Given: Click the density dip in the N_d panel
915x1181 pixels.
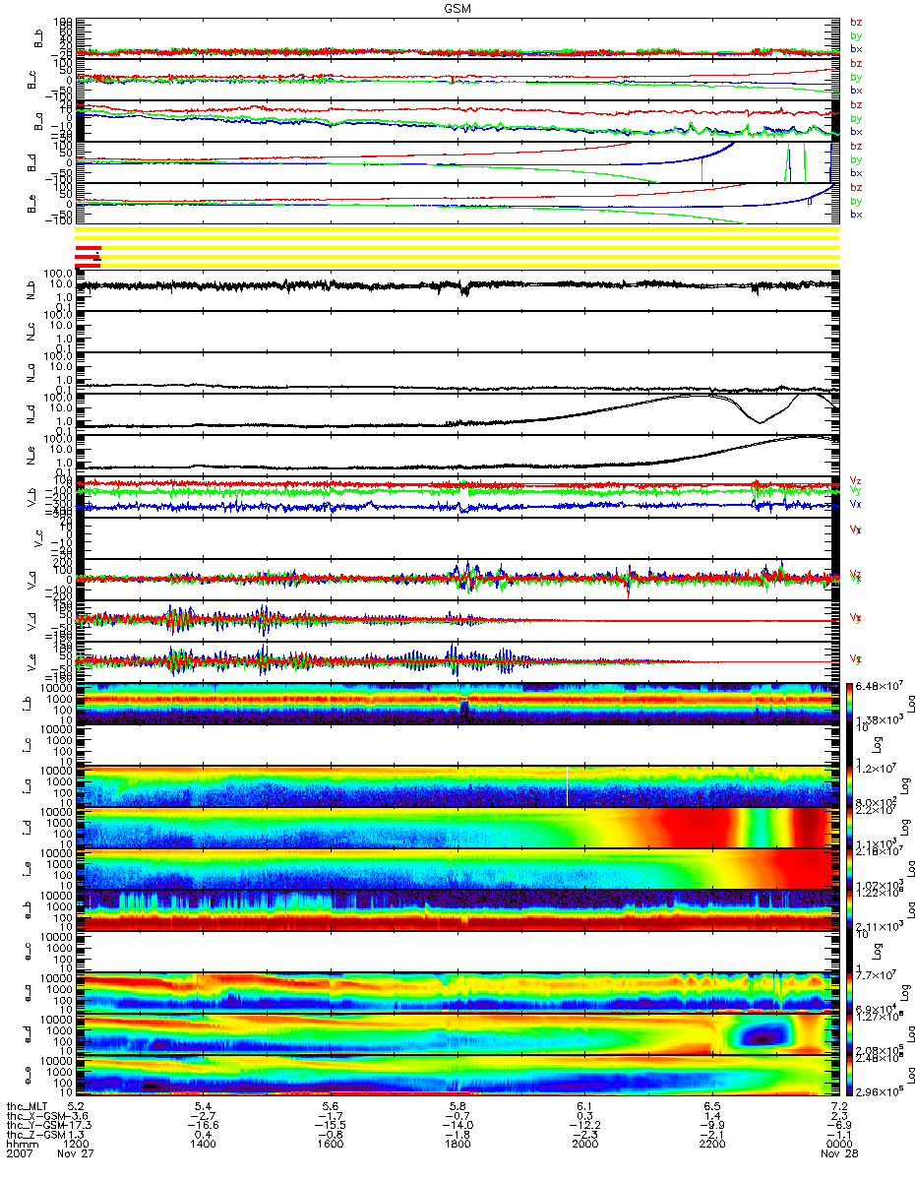Looking at the screenshot, I should [x=760, y=420].
